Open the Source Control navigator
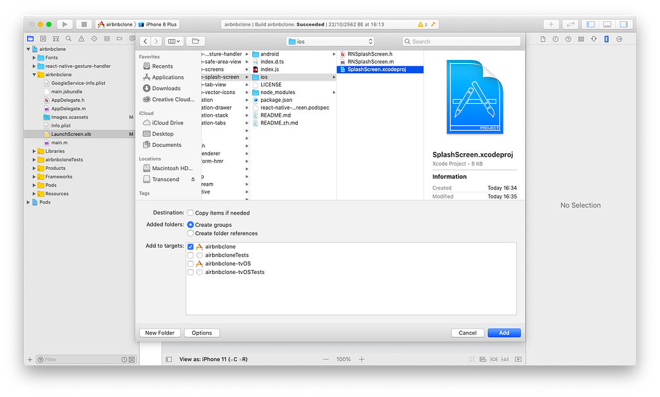This screenshot has width=660, height=397. [x=43, y=39]
